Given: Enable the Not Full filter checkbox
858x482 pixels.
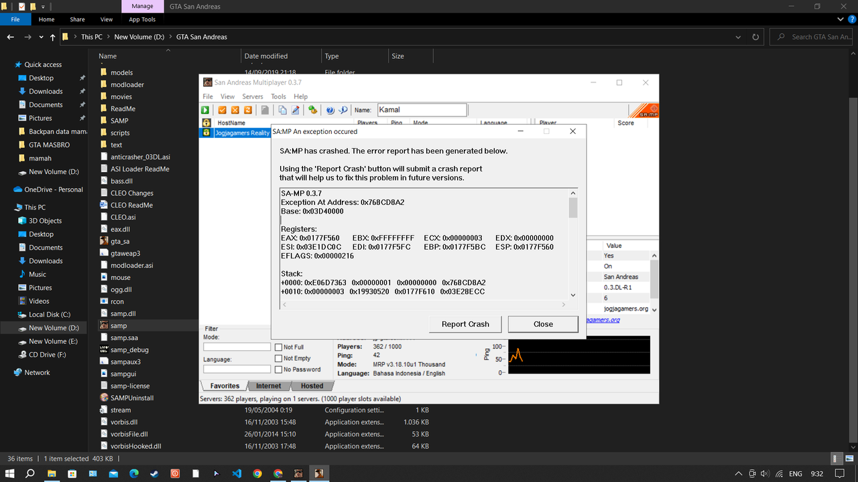Looking at the screenshot, I should tap(279, 347).
